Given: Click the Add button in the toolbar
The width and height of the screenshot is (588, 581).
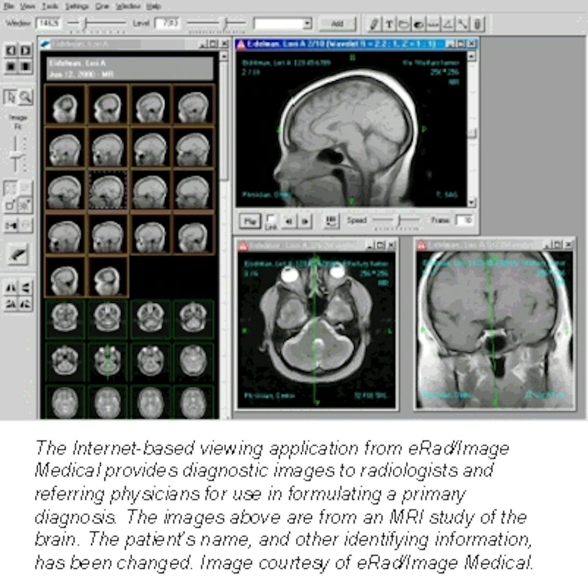Looking at the screenshot, I should [x=338, y=23].
